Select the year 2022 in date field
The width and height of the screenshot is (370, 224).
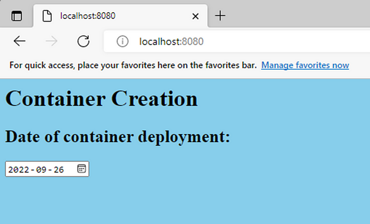(18, 170)
